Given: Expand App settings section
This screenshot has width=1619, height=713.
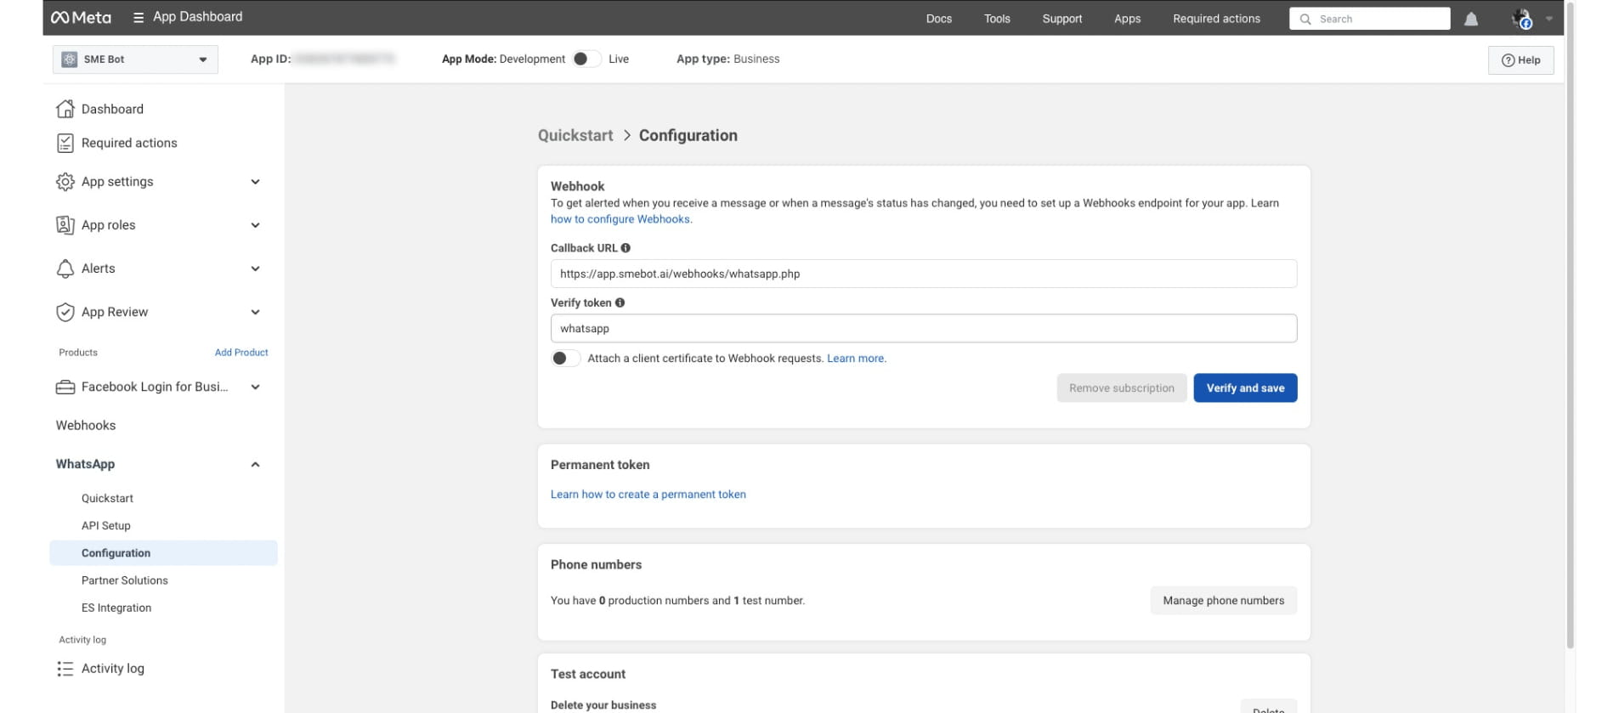Looking at the screenshot, I should (x=255, y=182).
